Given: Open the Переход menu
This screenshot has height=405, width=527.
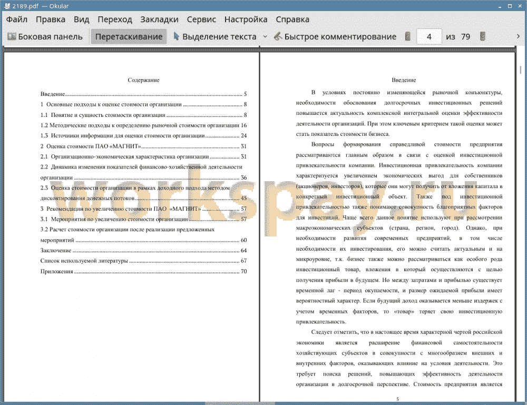Looking at the screenshot, I should (114, 19).
